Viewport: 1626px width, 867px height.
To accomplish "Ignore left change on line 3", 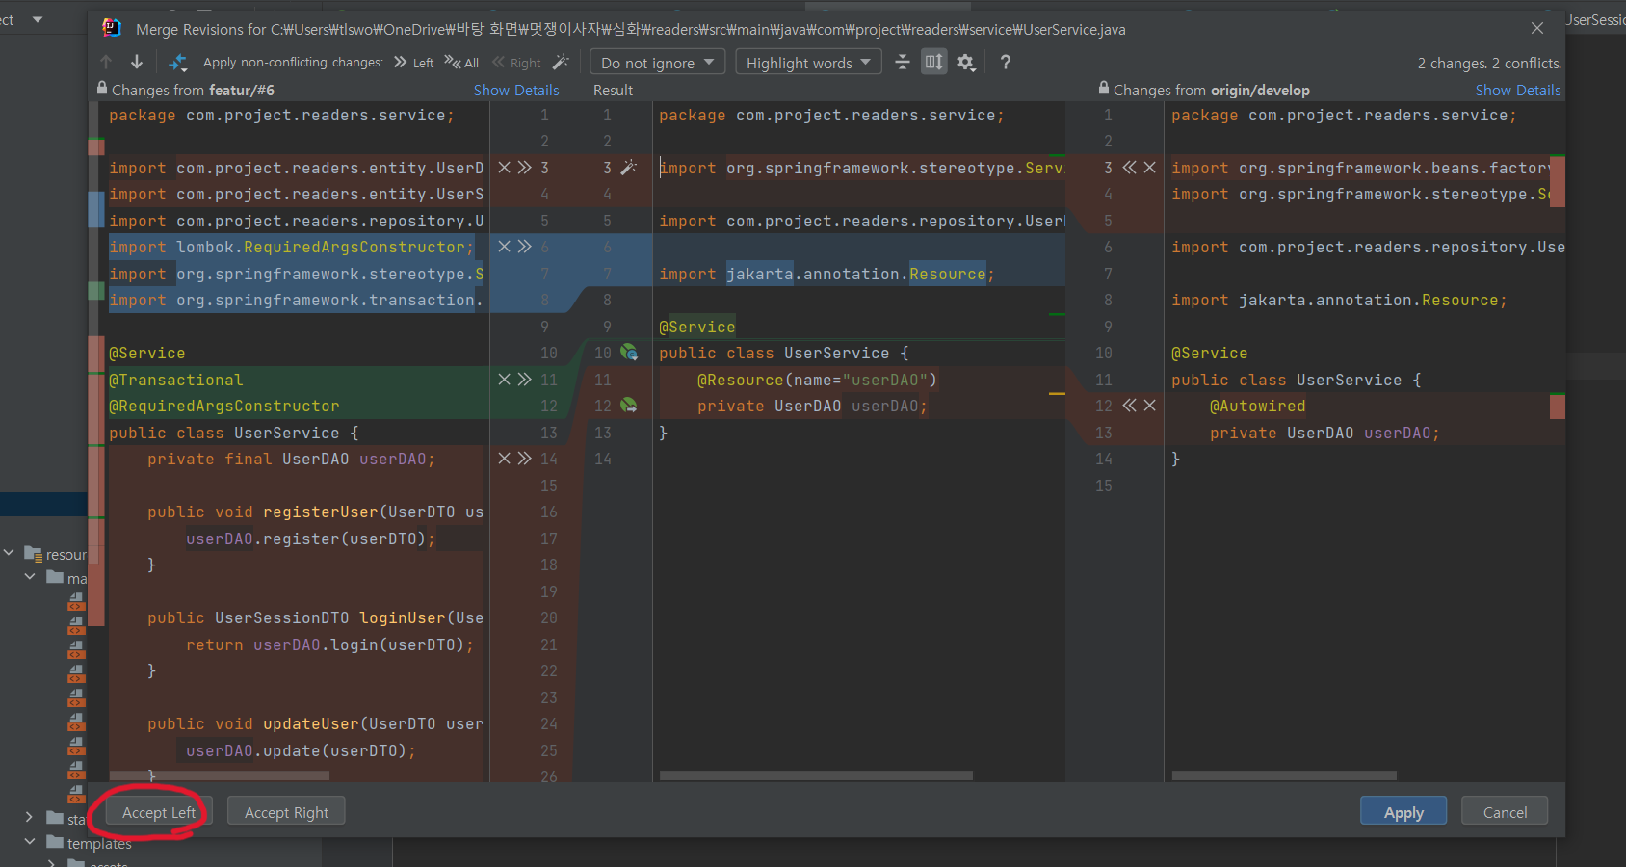I will [x=504, y=168].
